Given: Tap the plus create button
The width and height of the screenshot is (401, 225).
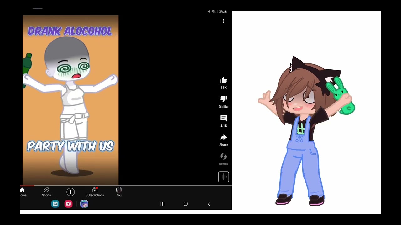Looking at the screenshot, I should coord(70,192).
